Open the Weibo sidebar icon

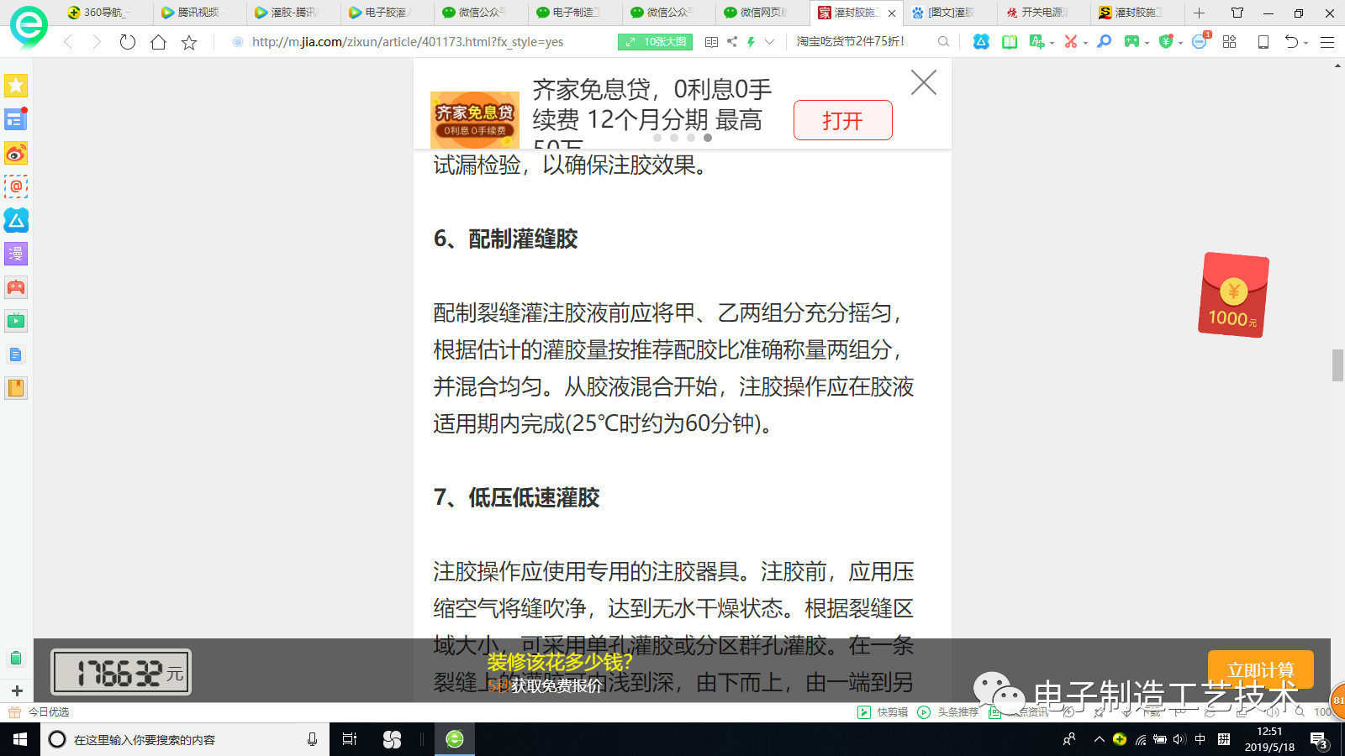16,153
